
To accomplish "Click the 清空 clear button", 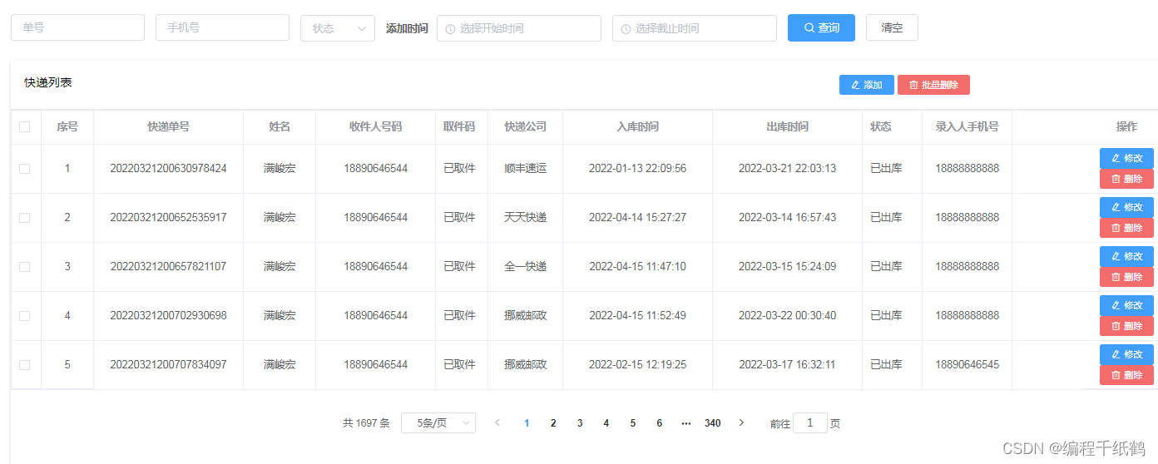I will pos(892,27).
